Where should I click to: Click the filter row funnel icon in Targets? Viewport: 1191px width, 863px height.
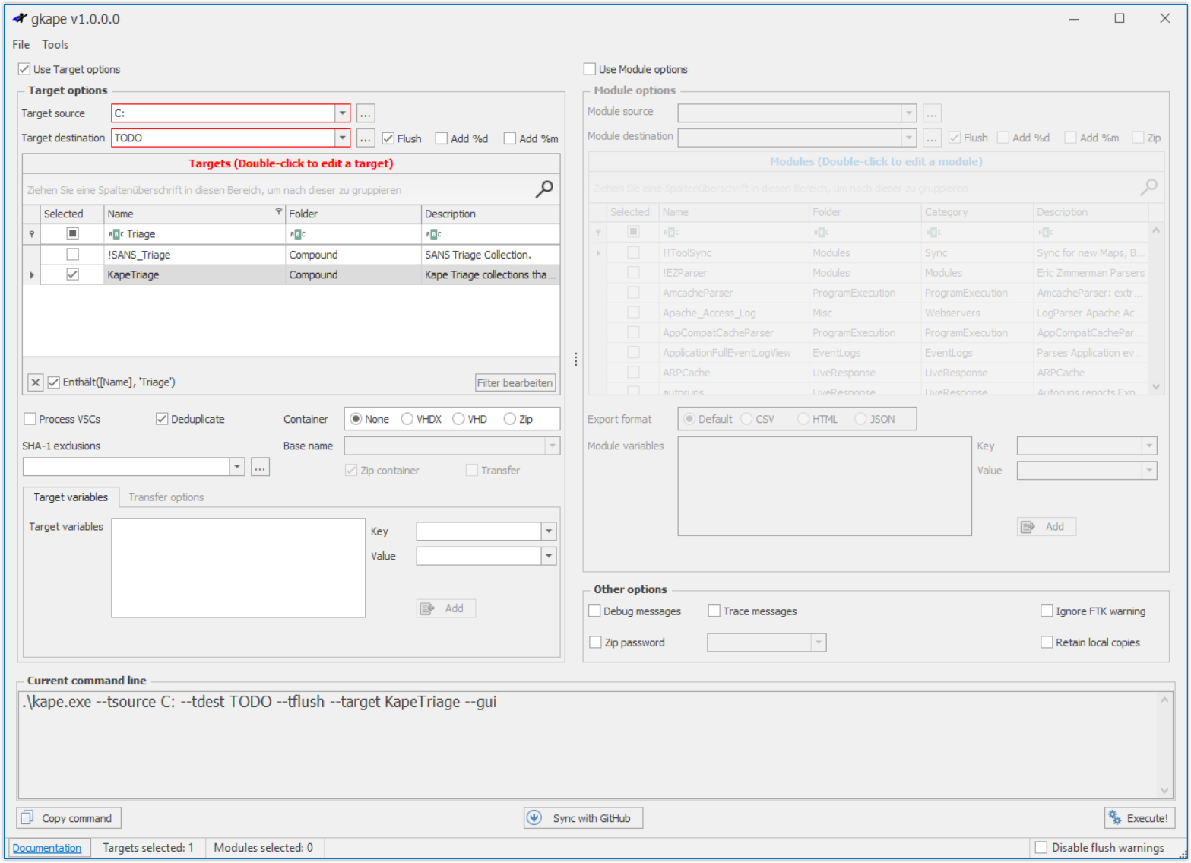click(x=31, y=234)
